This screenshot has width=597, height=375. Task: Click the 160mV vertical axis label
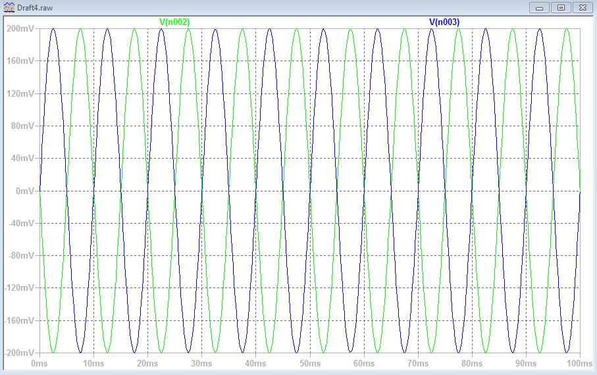click(x=20, y=61)
